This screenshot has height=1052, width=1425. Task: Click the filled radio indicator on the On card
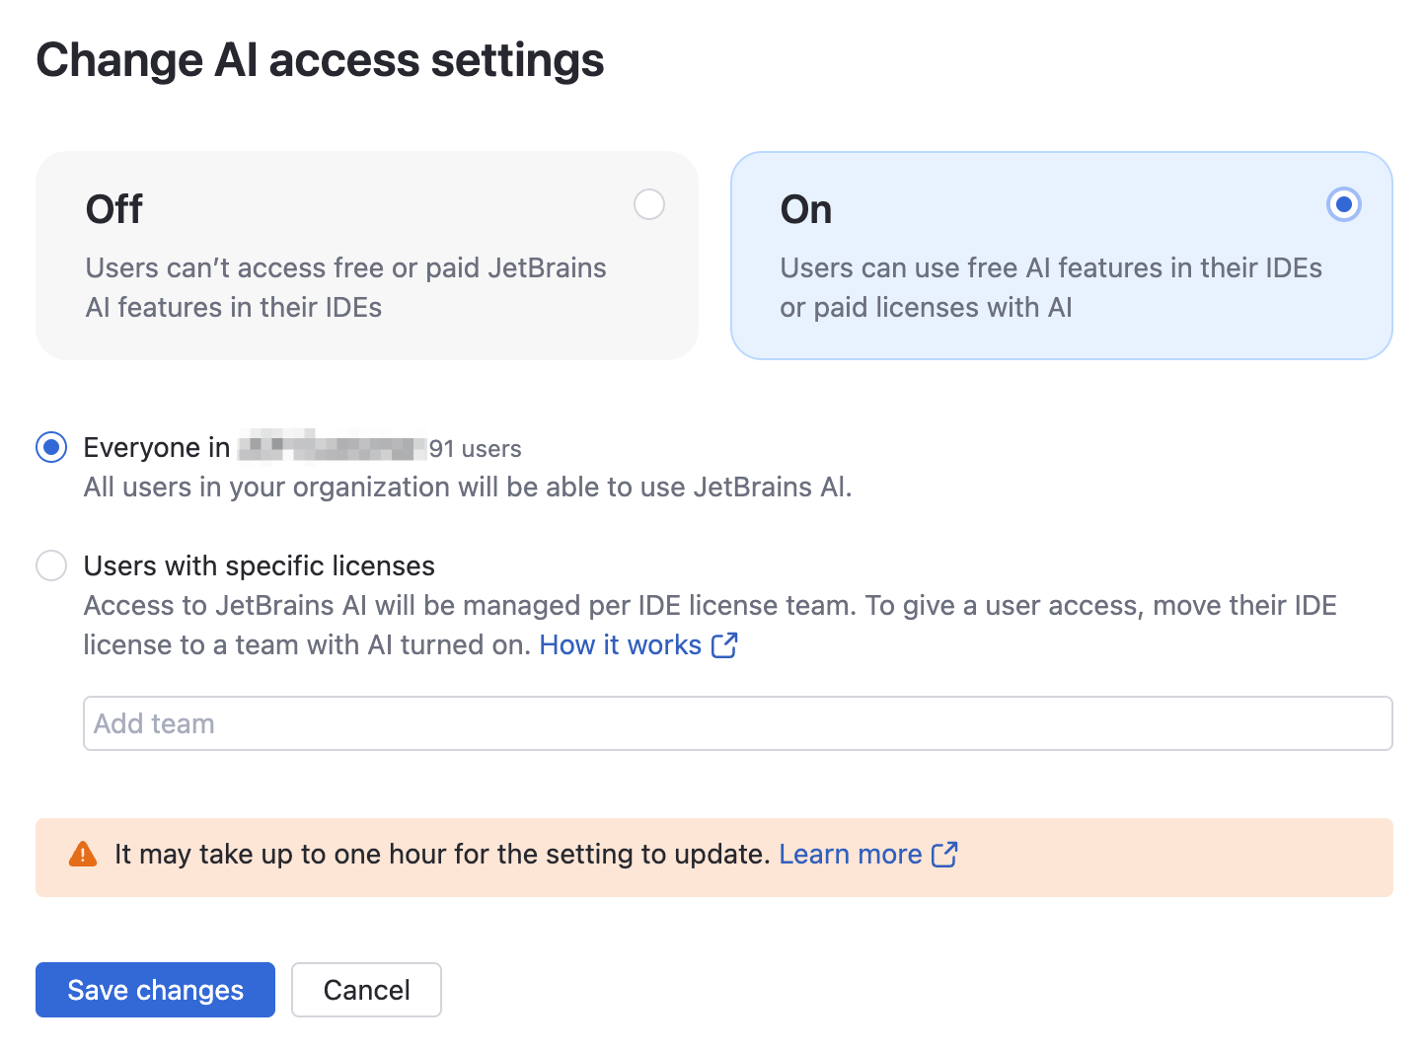click(1344, 204)
